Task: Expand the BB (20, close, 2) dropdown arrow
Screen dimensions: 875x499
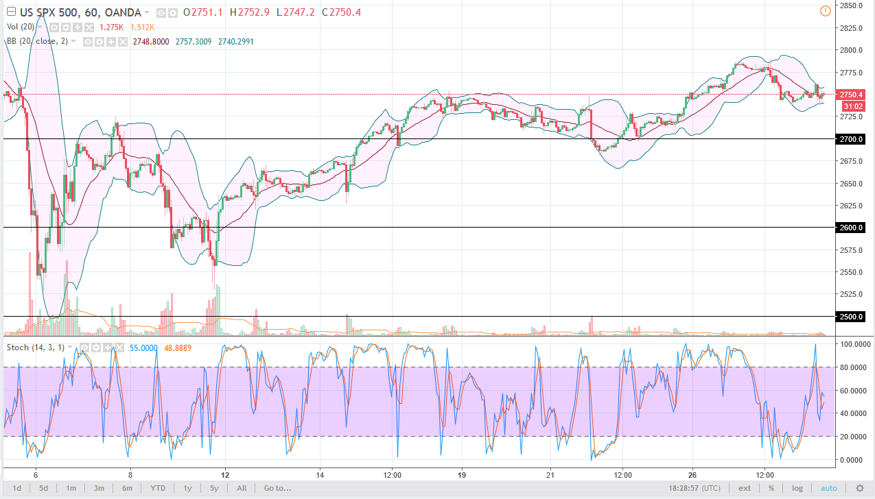Action: (73, 42)
